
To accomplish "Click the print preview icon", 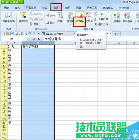I will coord(25,34).
